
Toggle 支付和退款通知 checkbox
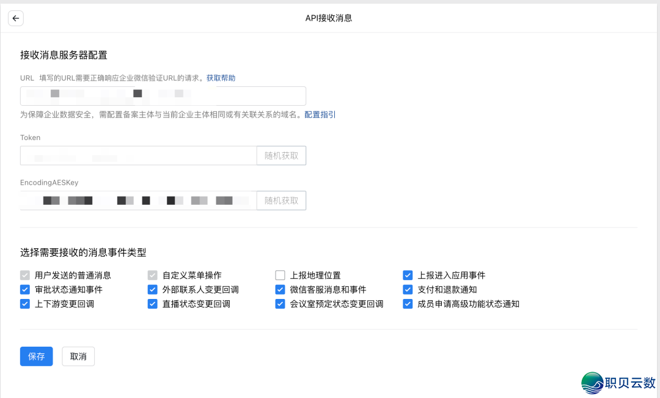coord(408,289)
